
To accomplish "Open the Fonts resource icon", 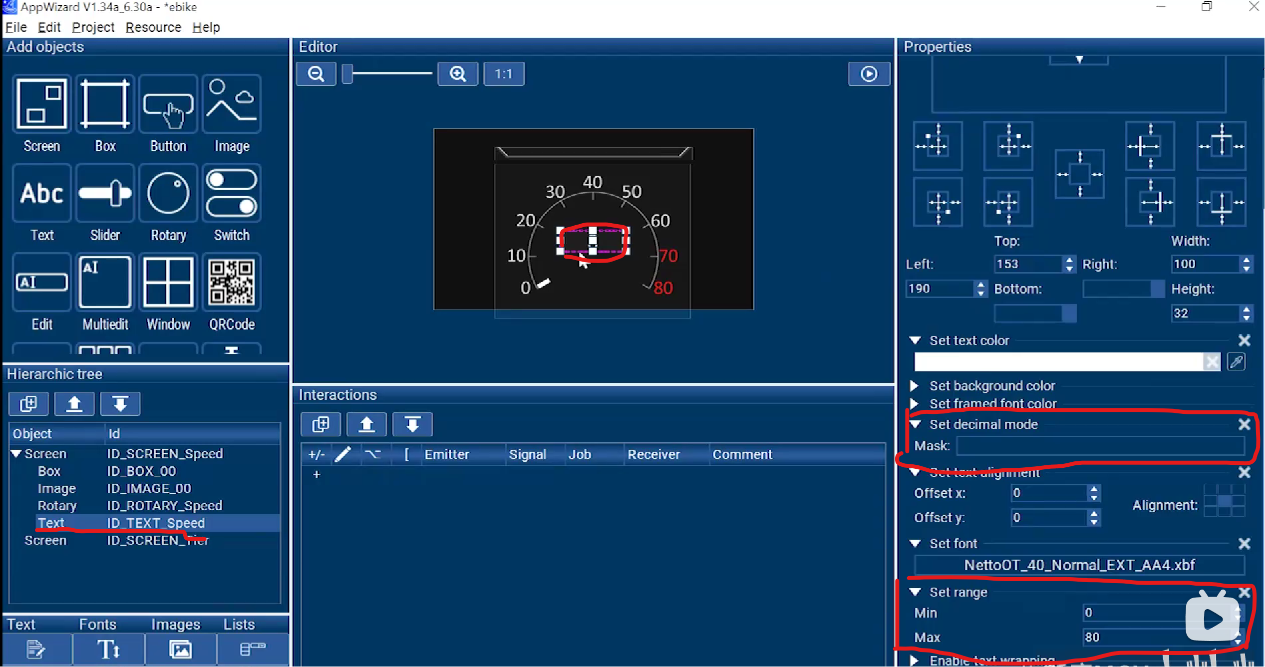I will (x=109, y=650).
